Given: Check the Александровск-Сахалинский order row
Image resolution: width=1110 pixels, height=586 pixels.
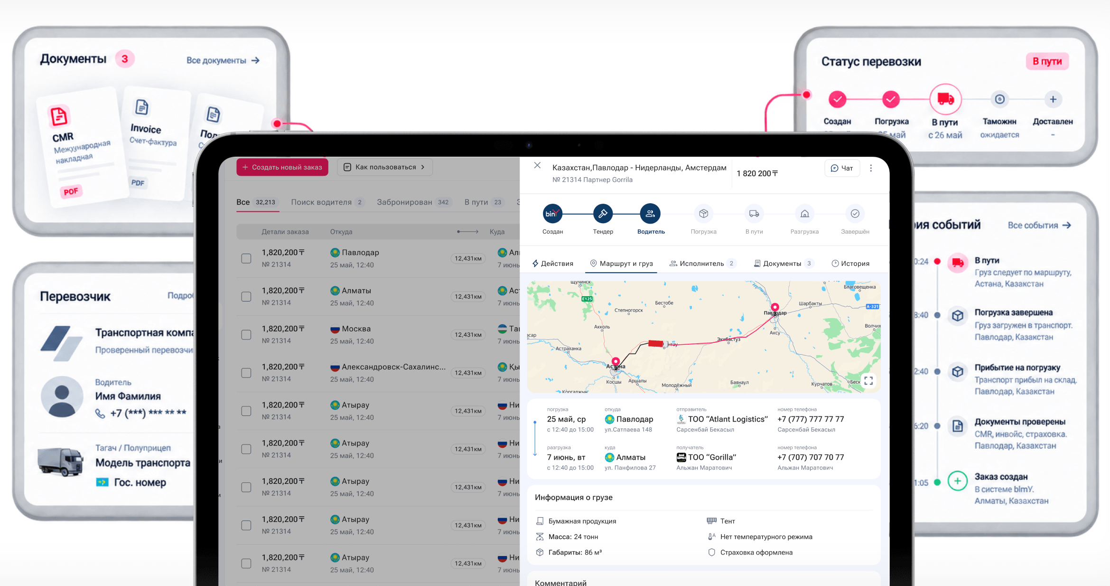Looking at the screenshot, I should [x=246, y=373].
